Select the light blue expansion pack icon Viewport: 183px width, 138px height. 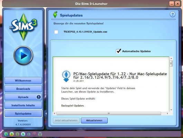[23, 134]
